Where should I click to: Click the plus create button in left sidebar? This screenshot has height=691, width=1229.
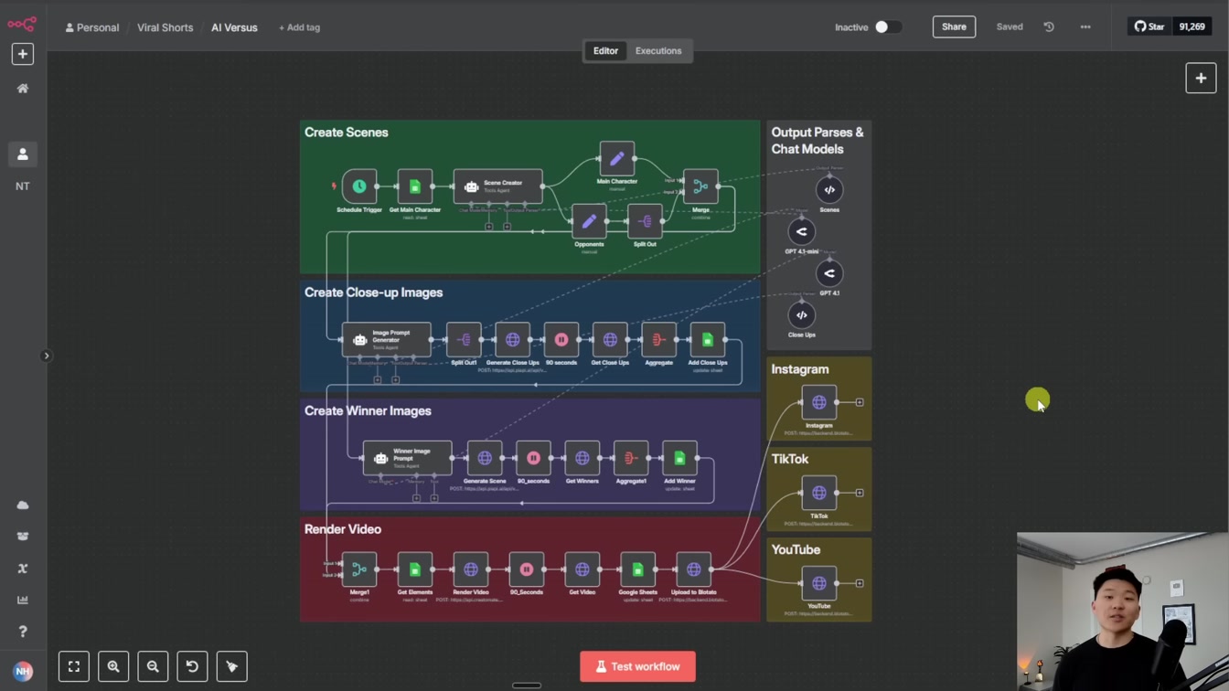[23, 54]
